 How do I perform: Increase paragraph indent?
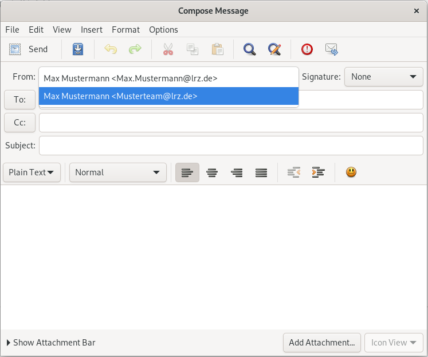pyautogui.click(x=319, y=172)
